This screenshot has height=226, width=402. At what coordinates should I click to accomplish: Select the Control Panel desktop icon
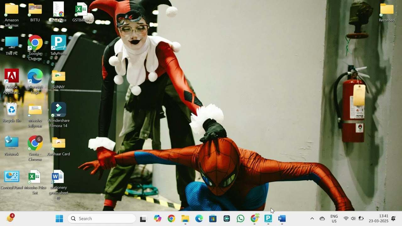click(12, 180)
